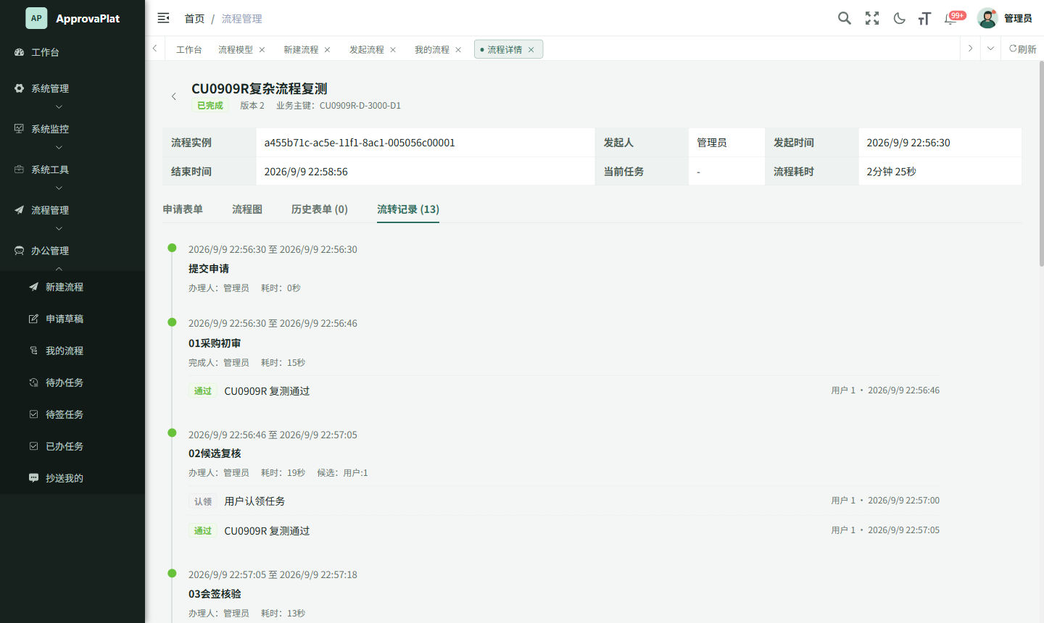This screenshot has width=1044, height=623.
Task: Open 申请草稿 in the sidebar
Action: pyautogui.click(x=72, y=319)
